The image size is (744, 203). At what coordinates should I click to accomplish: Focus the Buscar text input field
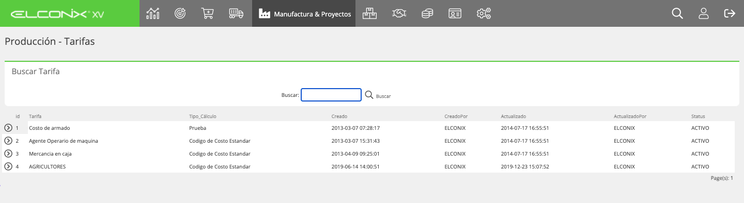click(331, 95)
